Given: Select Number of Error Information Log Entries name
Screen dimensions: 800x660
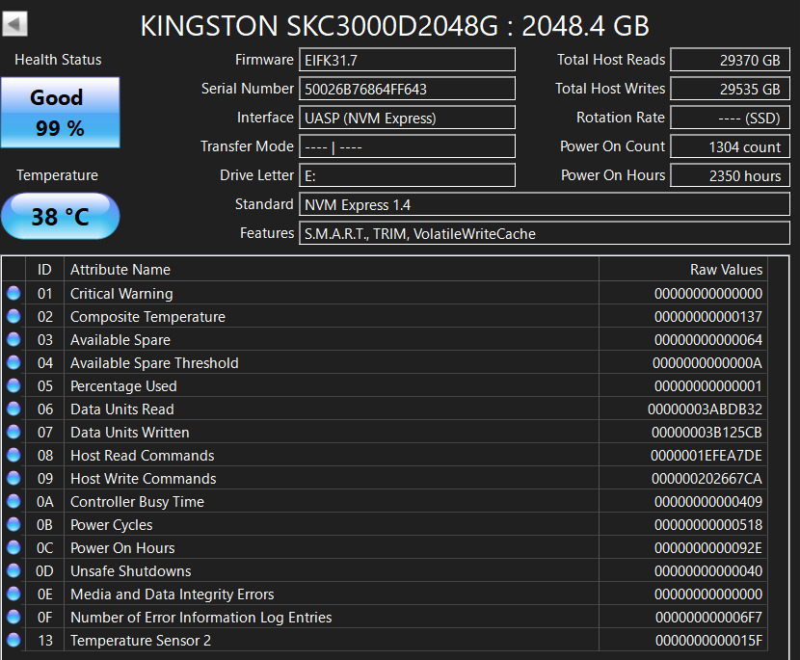Looking at the screenshot, I should click(201, 618).
